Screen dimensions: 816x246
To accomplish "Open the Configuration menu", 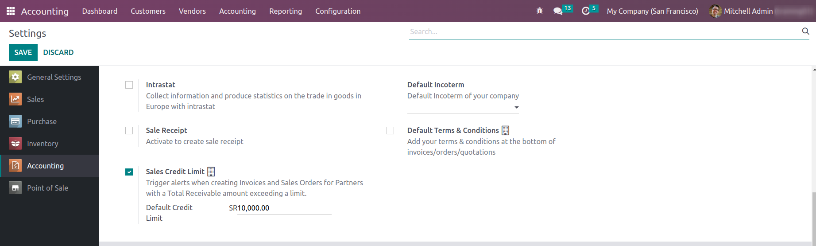I will point(338,11).
